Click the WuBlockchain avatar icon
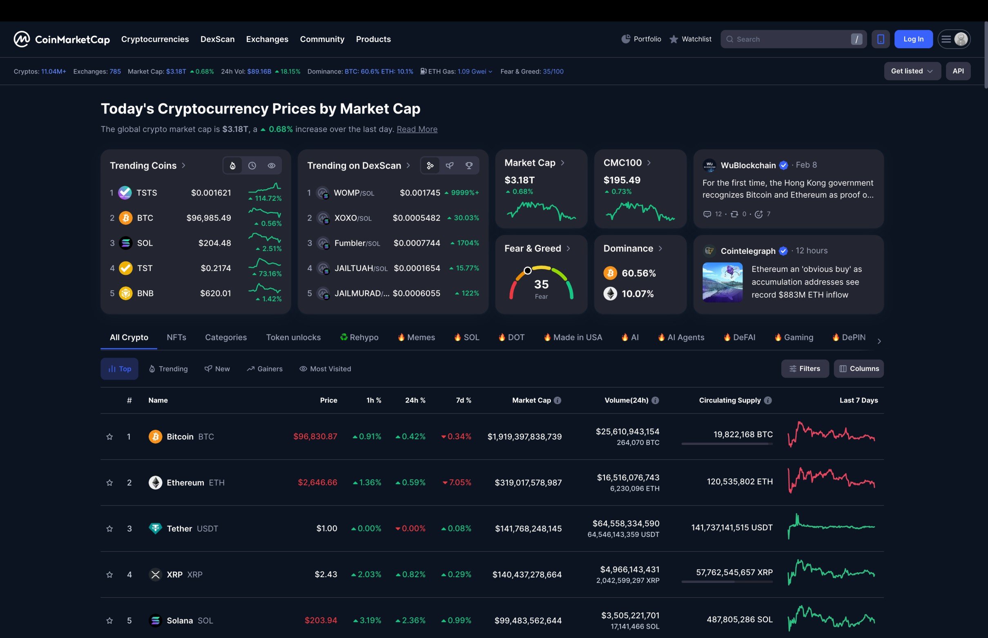The height and width of the screenshot is (638, 988). tap(709, 165)
